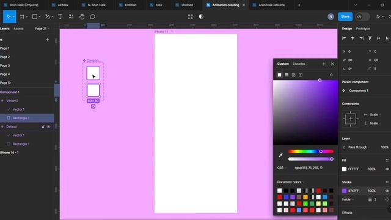
Task: Click the hue slider handle
Action: point(321,152)
